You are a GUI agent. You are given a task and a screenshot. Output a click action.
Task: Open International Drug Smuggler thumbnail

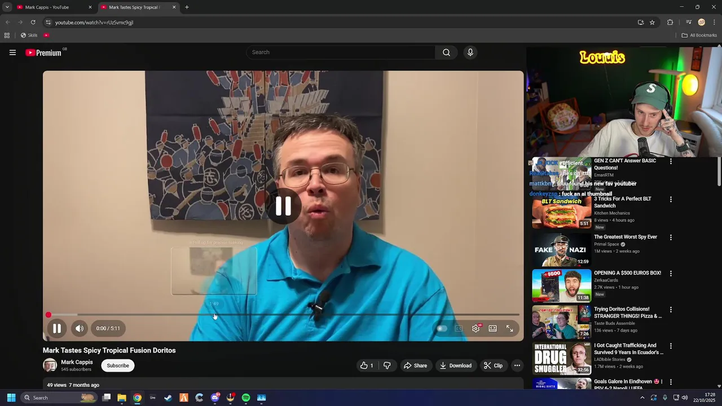(562, 358)
